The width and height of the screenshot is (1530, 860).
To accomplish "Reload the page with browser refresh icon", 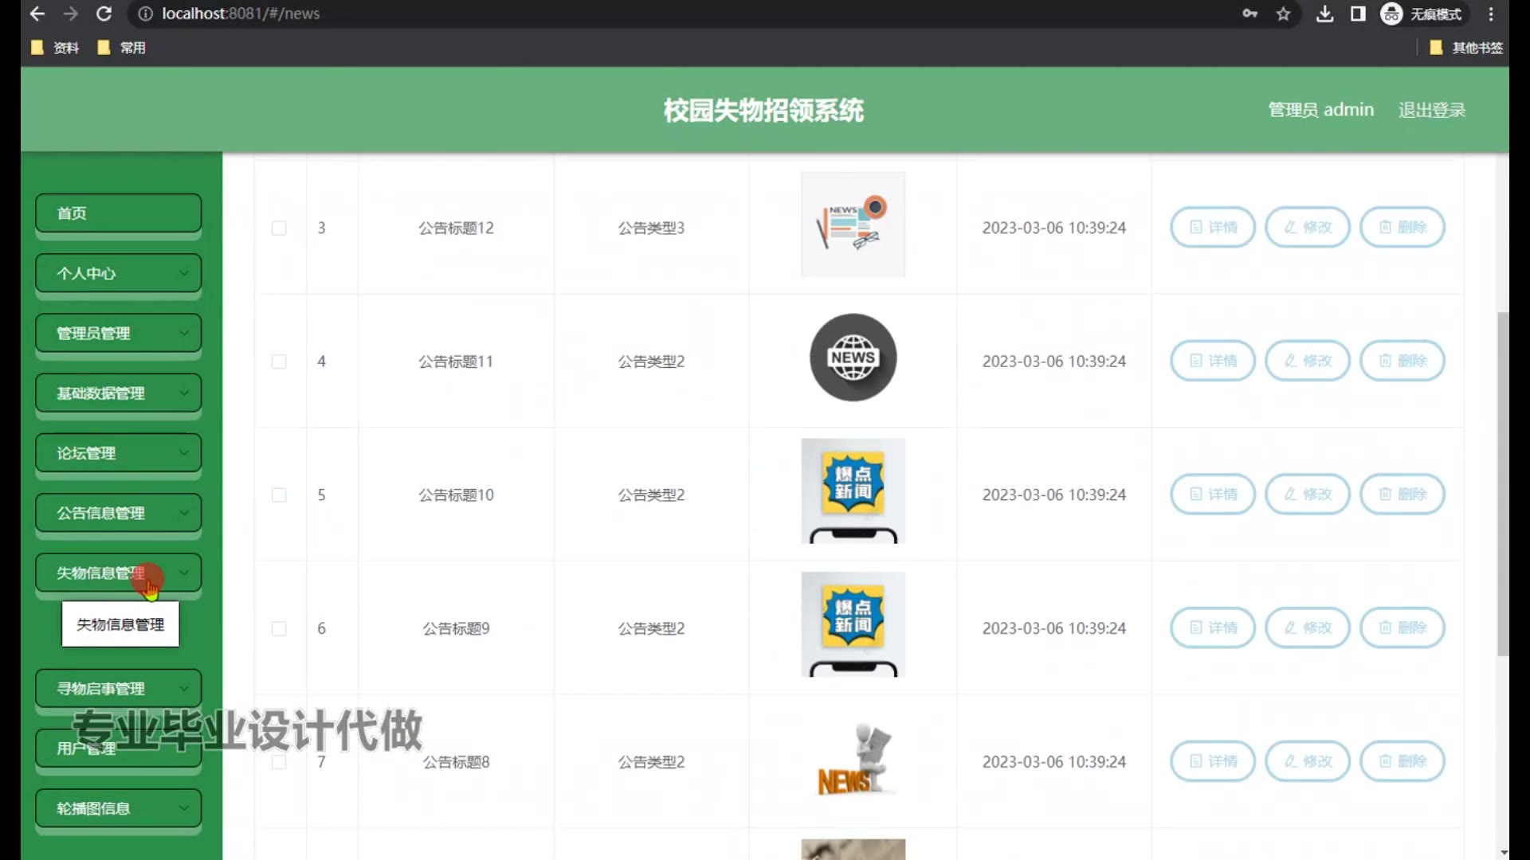I will pyautogui.click(x=104, y=14).
